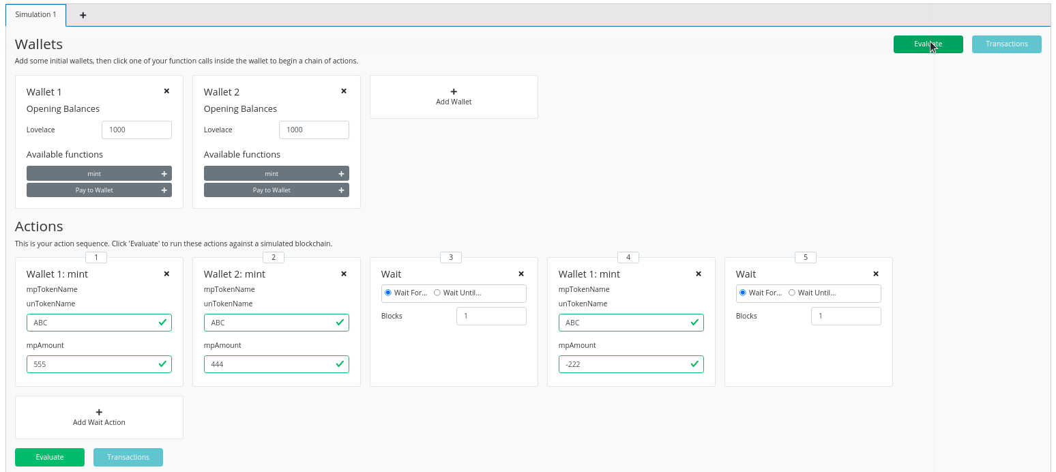Switch to Simulation 1 tab
Screen dimensions: 1056x472
click(x=36, y=14)
